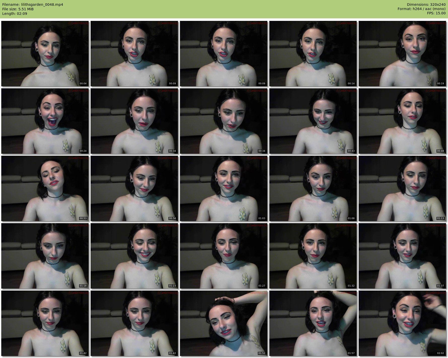Open the thumbnail stamped 01:03

tap(224, 188)
